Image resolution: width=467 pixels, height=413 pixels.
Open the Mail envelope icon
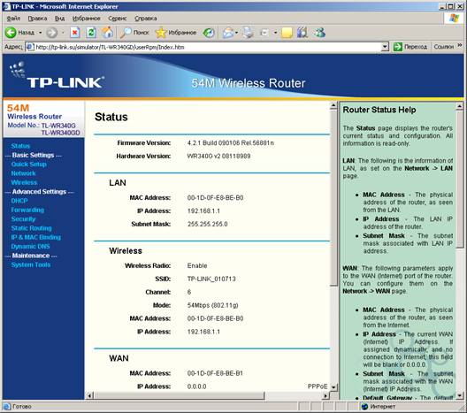coord(228,33)
